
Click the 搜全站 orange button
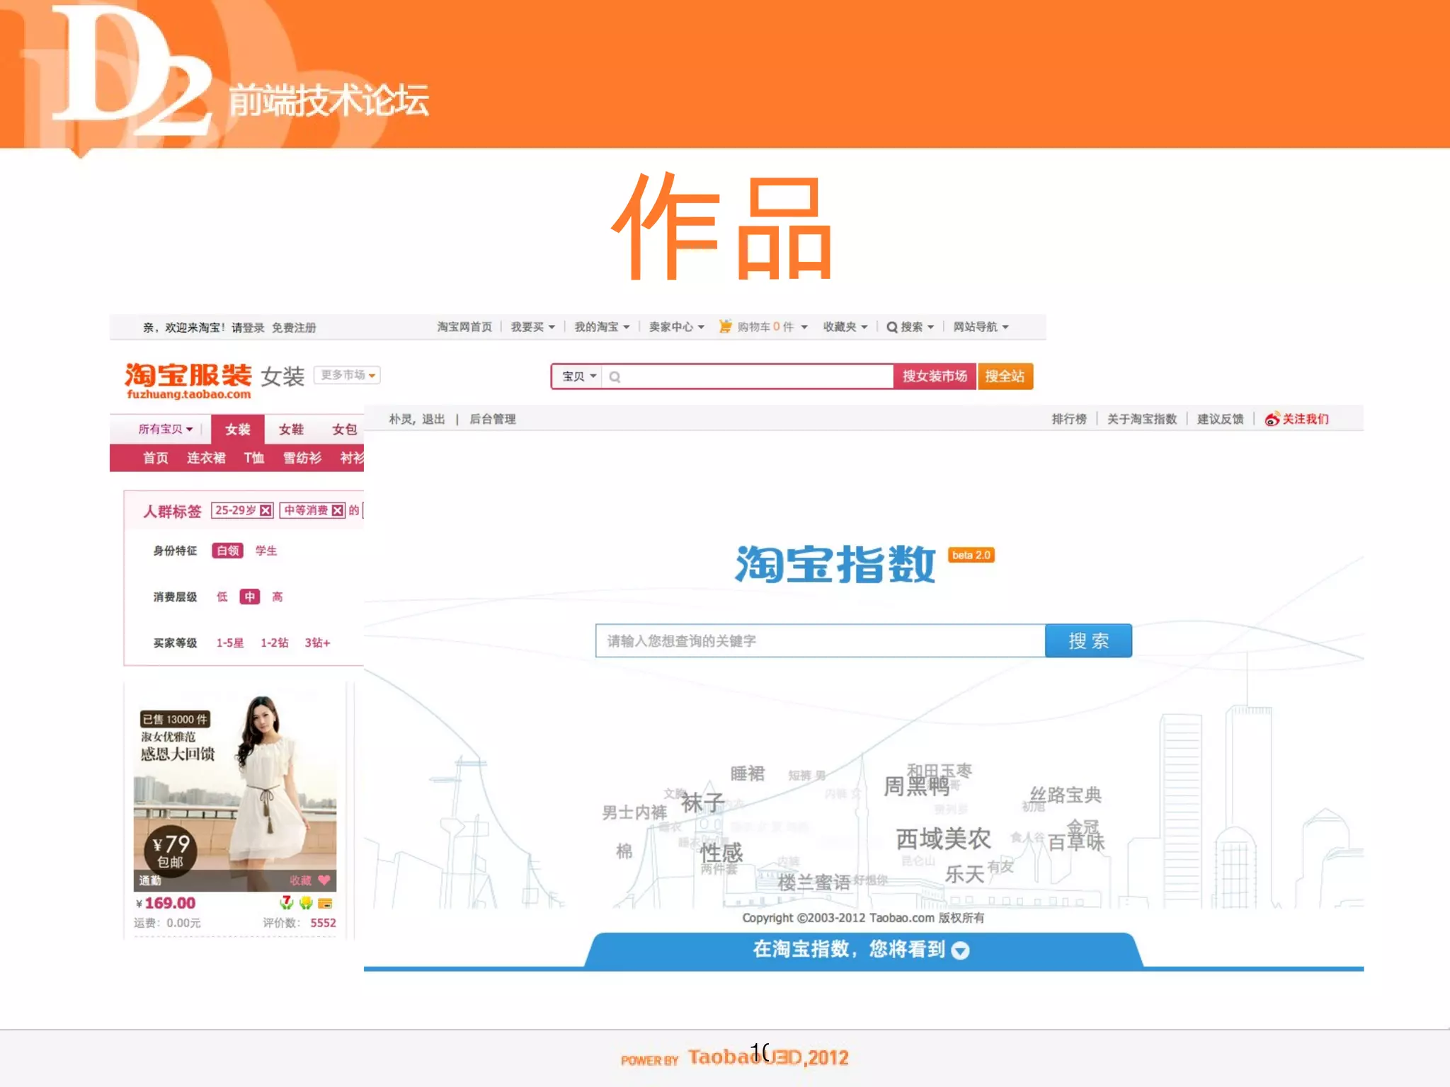tap(1005, 376)
